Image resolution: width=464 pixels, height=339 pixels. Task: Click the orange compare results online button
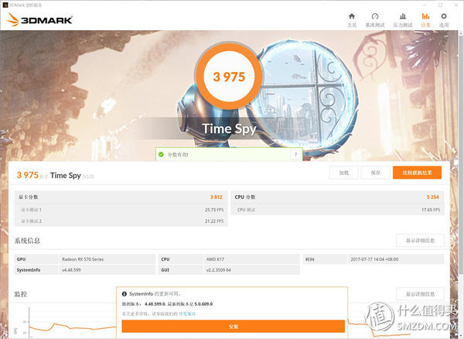(418, 173)
